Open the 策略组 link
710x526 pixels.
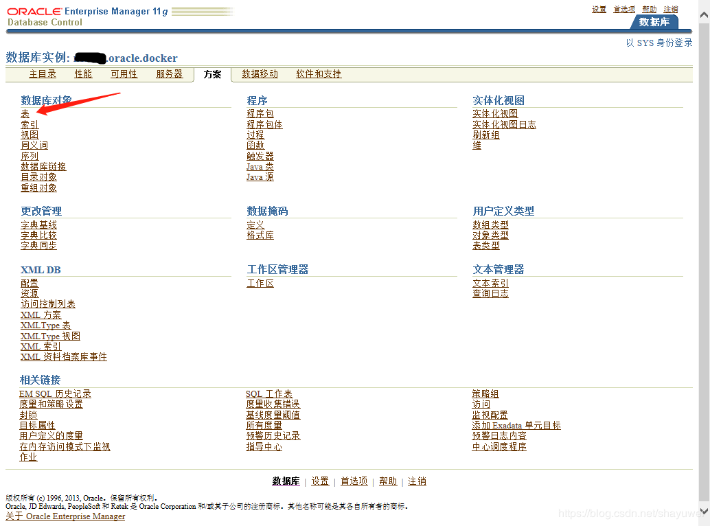click(x=485, y=394)
